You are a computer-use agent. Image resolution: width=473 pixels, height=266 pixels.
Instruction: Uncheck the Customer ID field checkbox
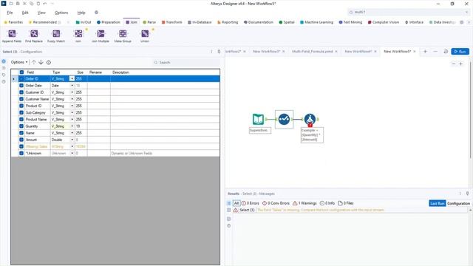(x=21, y=92)
